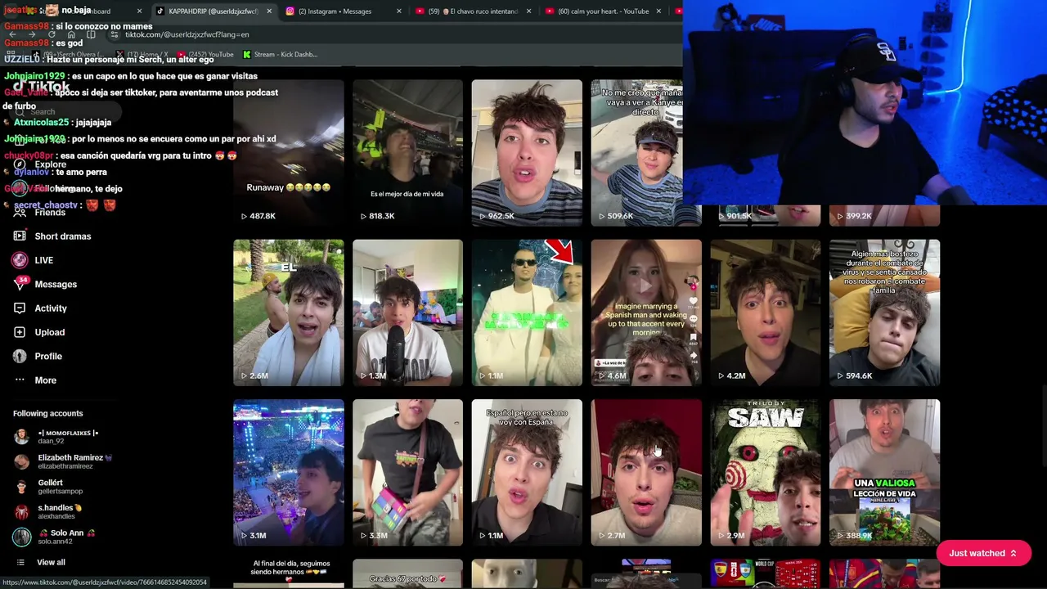This screenshot has height=589, width=1047.
Task: Open the red-arrow sunglasses video thumbnail
Action: [x=527, y=312]
